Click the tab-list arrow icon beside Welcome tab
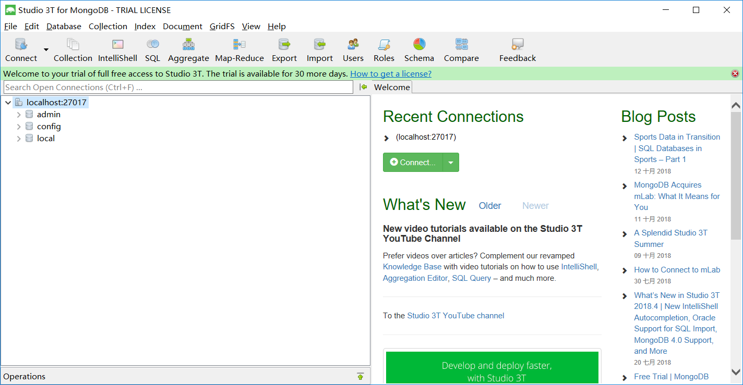 pos(364,87)
